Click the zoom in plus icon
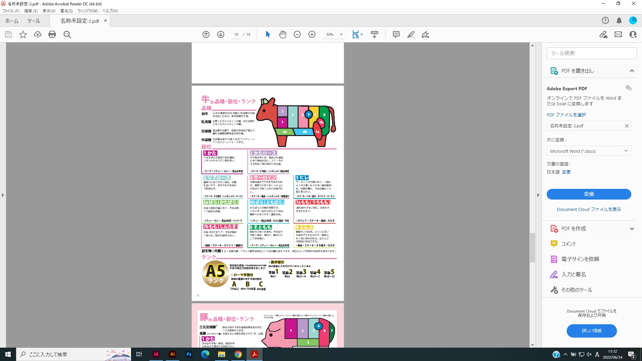Screen dimensions: 642x361 [x=312, y=34]
